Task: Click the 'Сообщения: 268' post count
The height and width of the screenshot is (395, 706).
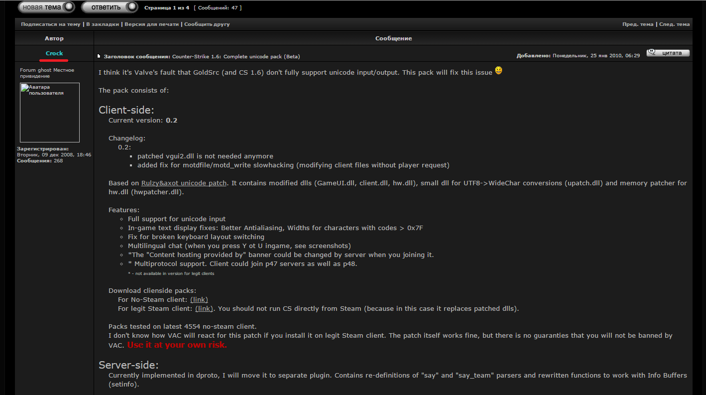Action: coord(40,161)
